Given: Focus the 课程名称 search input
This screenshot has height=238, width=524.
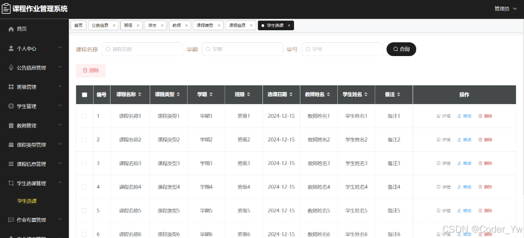Looking at the screenshot, I should pyautogui.click(x=143, y=49).
